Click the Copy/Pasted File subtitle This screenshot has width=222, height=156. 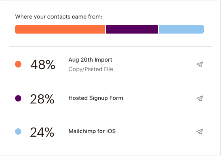tap(91, 69)
